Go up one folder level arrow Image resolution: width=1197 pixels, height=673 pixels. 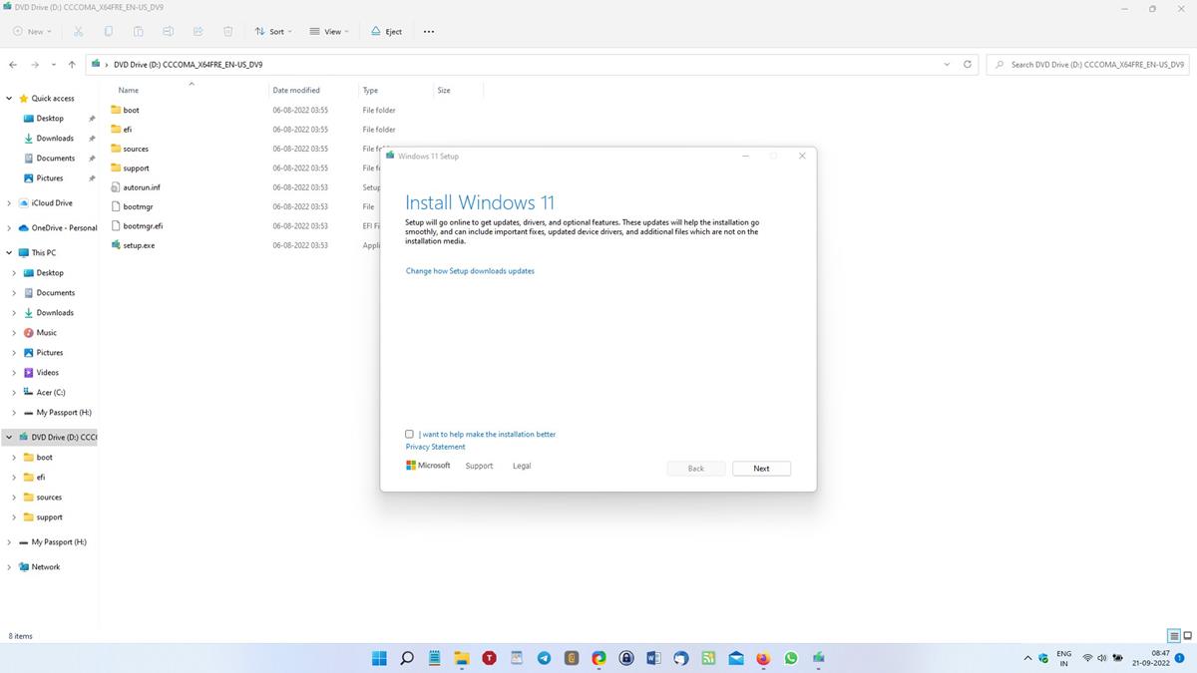pos(72,64)
